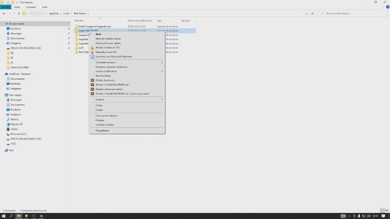
Task: Click the Descargas arrow icon under Acceso rápido
Action: (8, 33)
